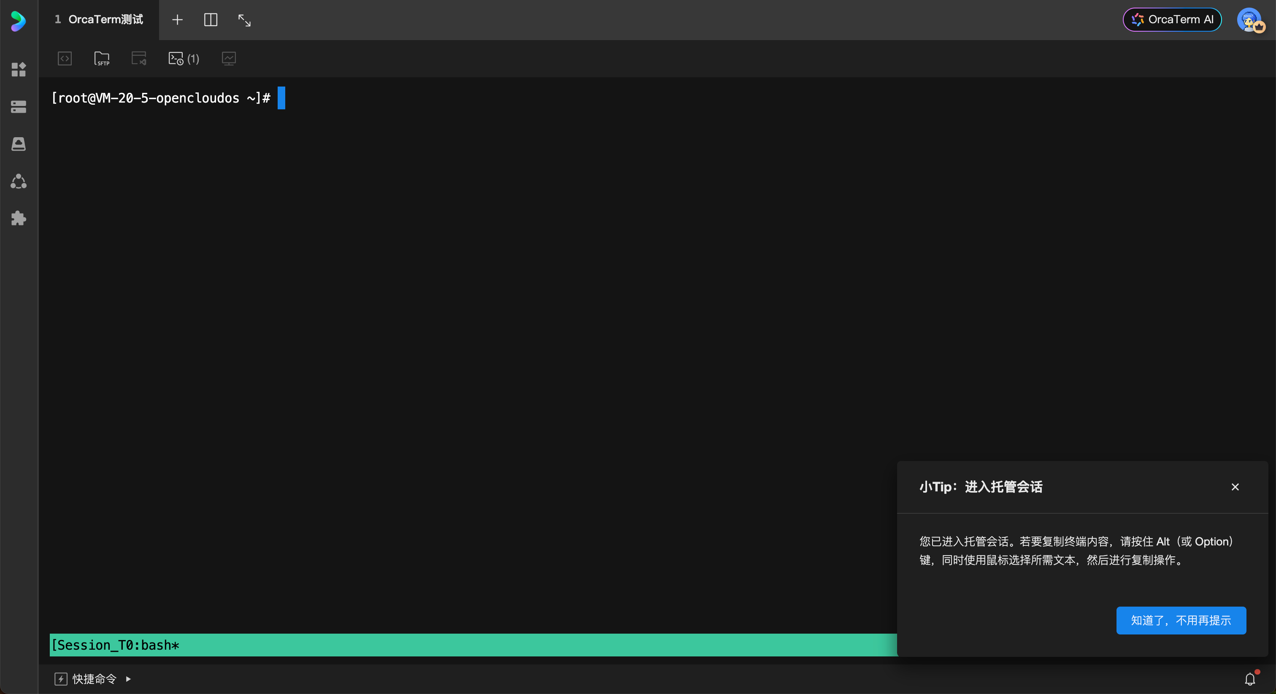Switch to the OrcaTerm测试 tab
1276x694 pixels.
click(x=99, y=20)
